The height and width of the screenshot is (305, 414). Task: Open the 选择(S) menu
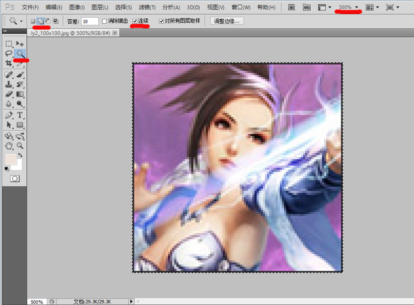click(x=123, y=7)
